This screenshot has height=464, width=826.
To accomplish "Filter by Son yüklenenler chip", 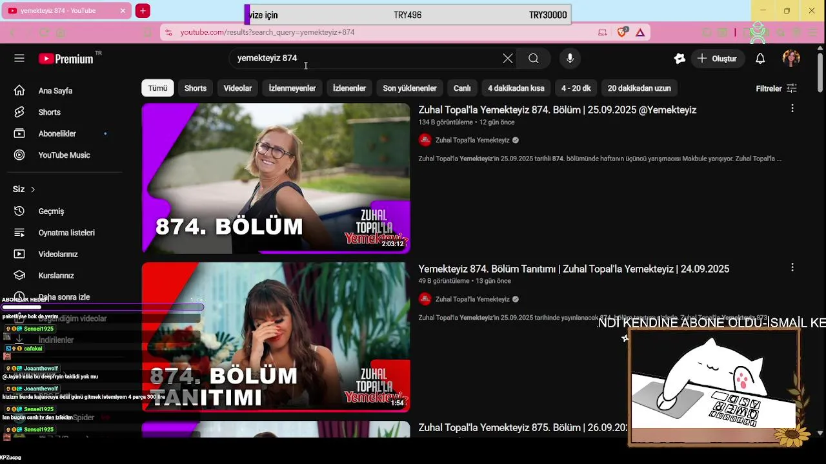I will pyautogui.click(x=410, y=88).
